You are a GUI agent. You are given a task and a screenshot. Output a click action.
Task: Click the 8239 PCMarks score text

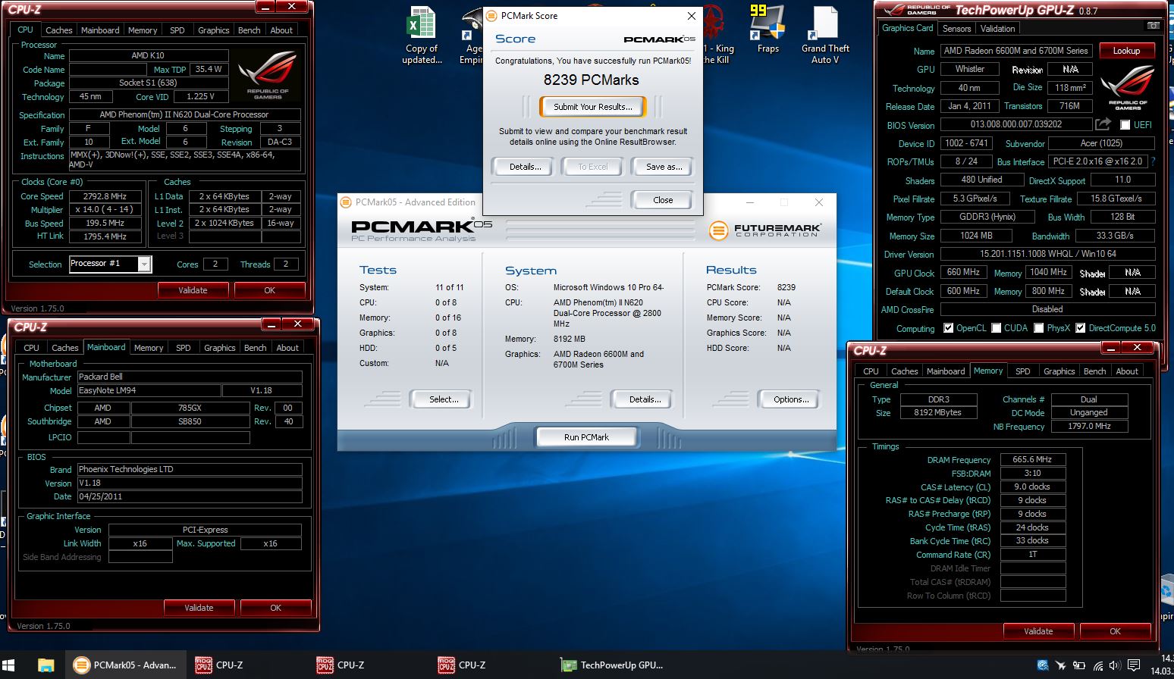coord(592,80)
